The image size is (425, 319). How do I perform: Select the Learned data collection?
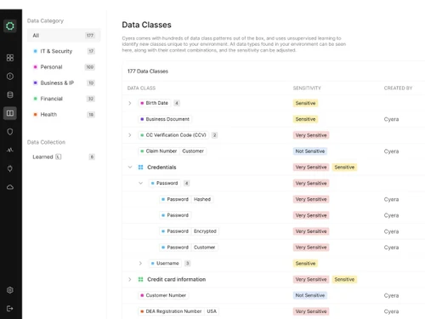pos(64,157)
